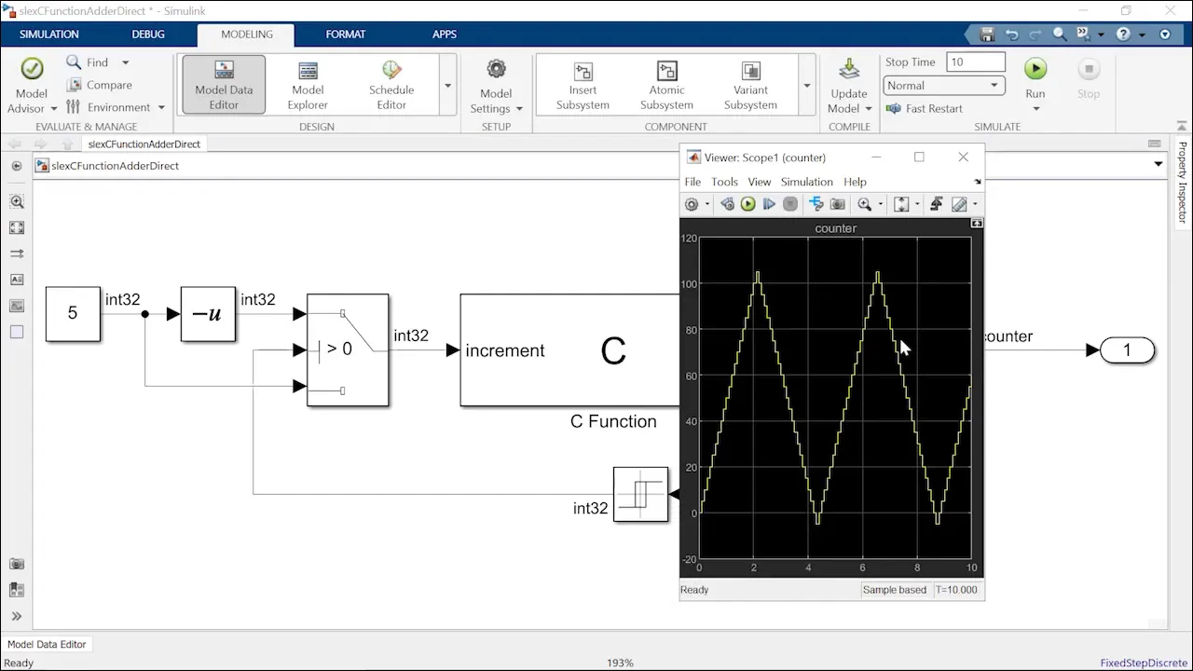Switch to the DEBUG ribbon tab
Viewport: 1193px width, 671px height.
click(147, 34)
